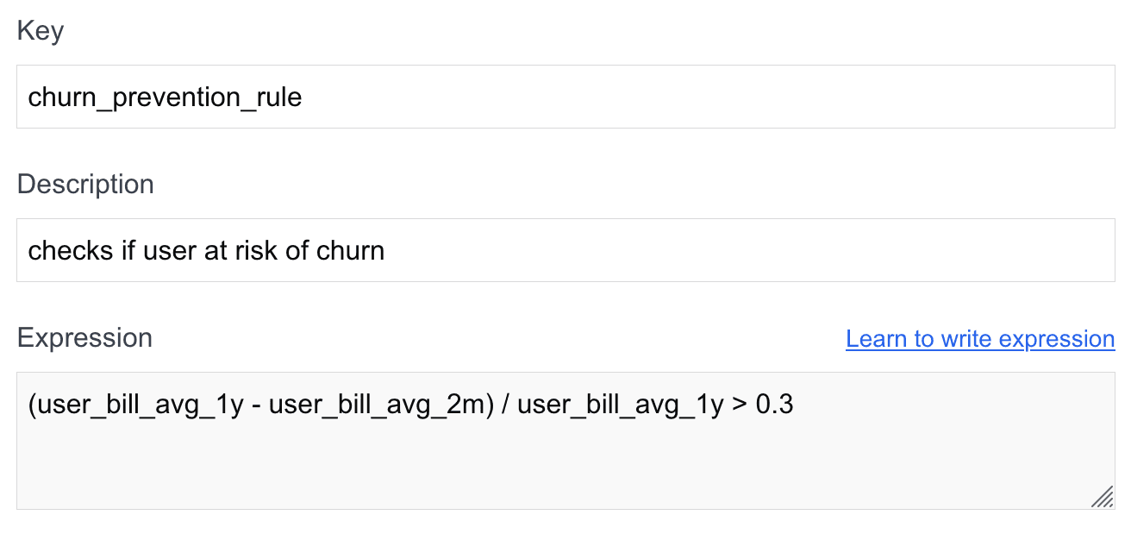This screenshot has height=540, width=1131.
Task: Click the opening parenthesis in the expression
Action: [33, 404]
